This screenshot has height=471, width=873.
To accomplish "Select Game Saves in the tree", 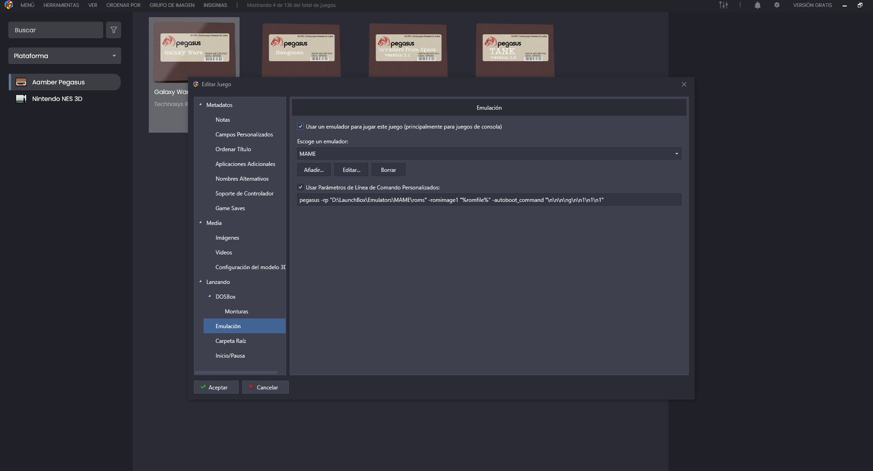I will [x=230, y=208].
